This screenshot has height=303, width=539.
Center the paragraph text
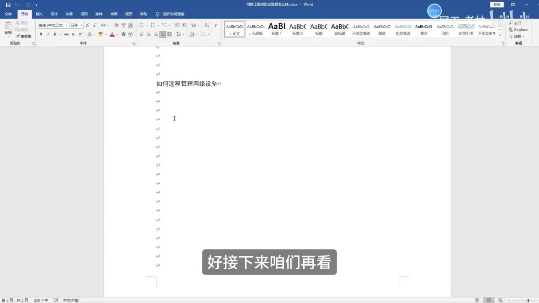(149, 34)
